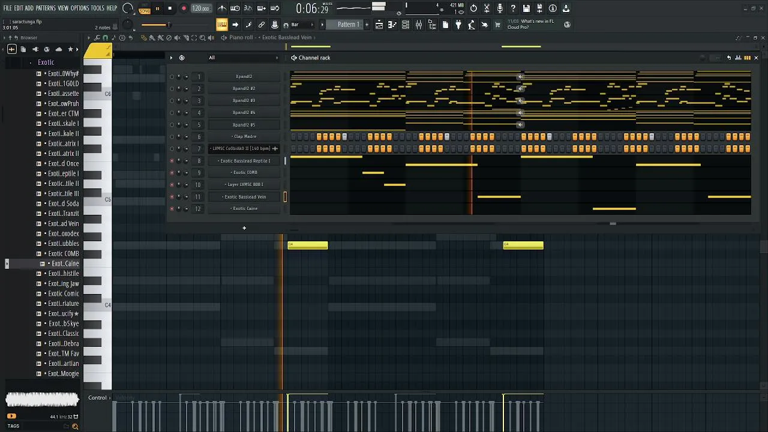Screen dimensions: 768x432
Task: Select the Pattern 1 selector
Action: [348, 25]
